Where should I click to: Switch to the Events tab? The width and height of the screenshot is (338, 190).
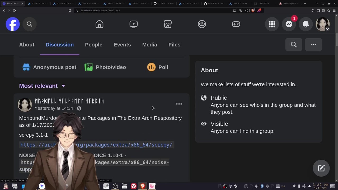[x=122, y=45]
